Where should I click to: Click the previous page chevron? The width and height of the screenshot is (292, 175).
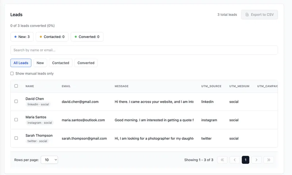click(235, 160)
